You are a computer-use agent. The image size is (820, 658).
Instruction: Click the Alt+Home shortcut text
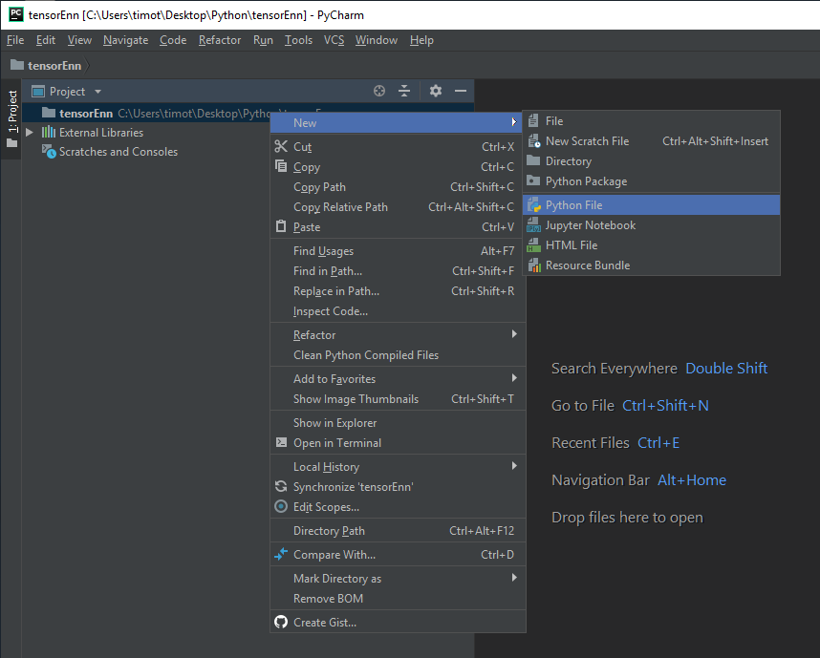click(x=692, y=479)
